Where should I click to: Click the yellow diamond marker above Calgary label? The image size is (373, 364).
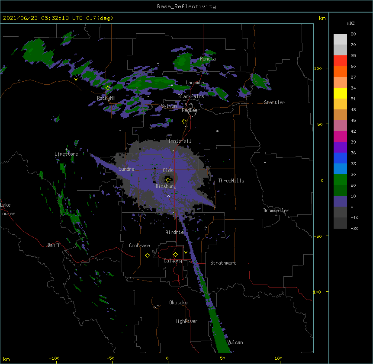(x=175, y=255)
